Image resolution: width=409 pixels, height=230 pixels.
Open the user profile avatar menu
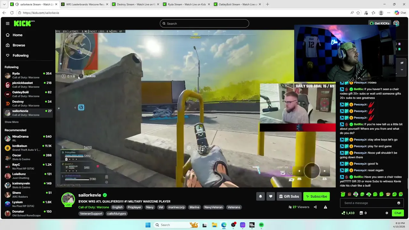(396, 23)
